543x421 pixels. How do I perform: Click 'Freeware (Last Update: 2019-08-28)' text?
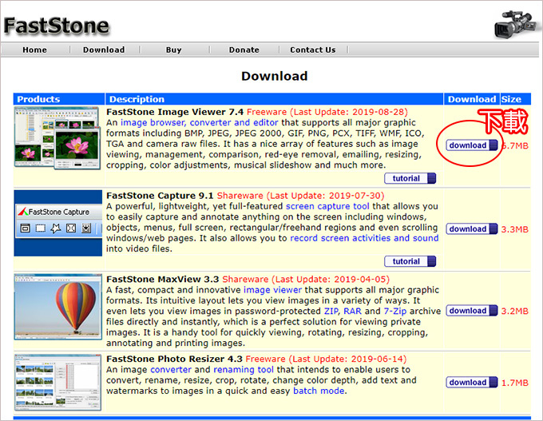327,113
